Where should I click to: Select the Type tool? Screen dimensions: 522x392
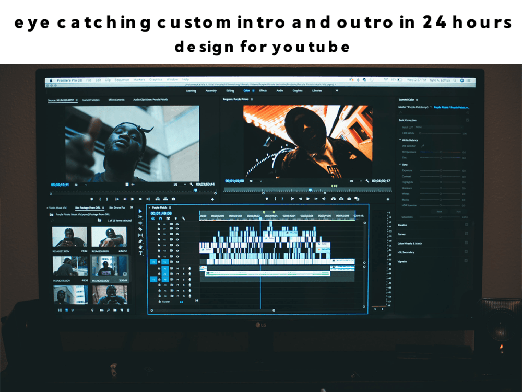coord(140,253)
